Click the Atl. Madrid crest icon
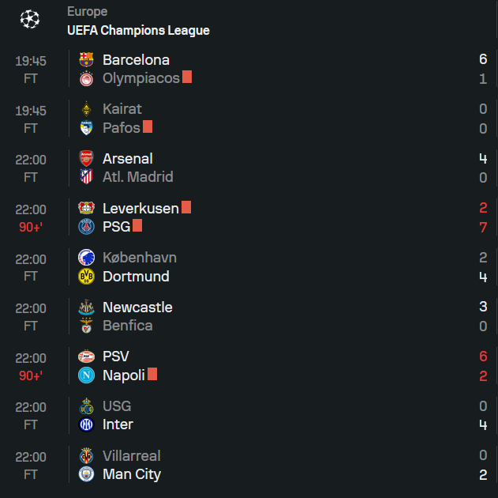 click(86, 177)
